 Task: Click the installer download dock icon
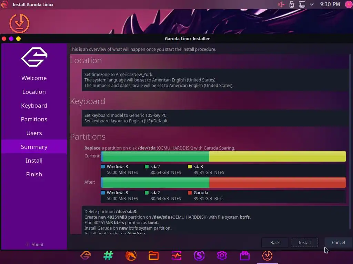(x=267, y=255)
